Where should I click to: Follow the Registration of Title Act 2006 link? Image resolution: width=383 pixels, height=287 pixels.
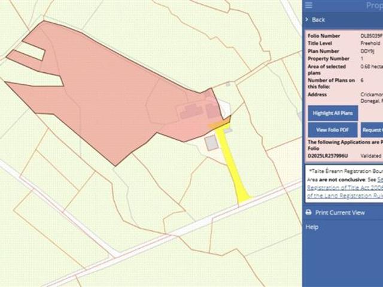pos(345,188)
